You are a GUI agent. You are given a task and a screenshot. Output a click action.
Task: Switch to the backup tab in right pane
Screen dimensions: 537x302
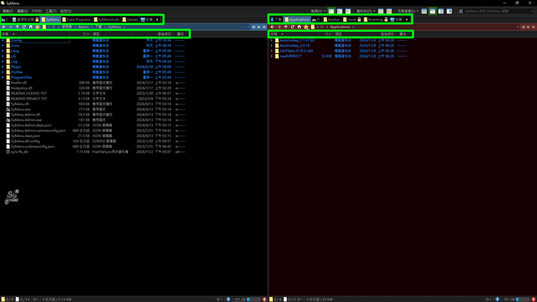coord(332,19)
